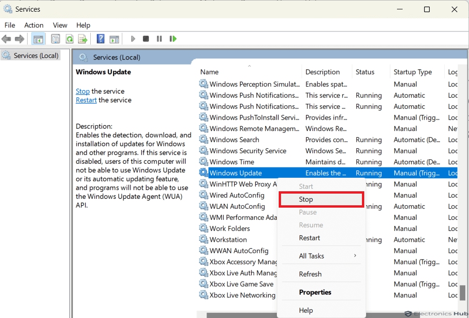Click the Restart Service toolbar icon
Image resolution: width=469 pixels, height=318 pixels.
(x=173, y=39)
